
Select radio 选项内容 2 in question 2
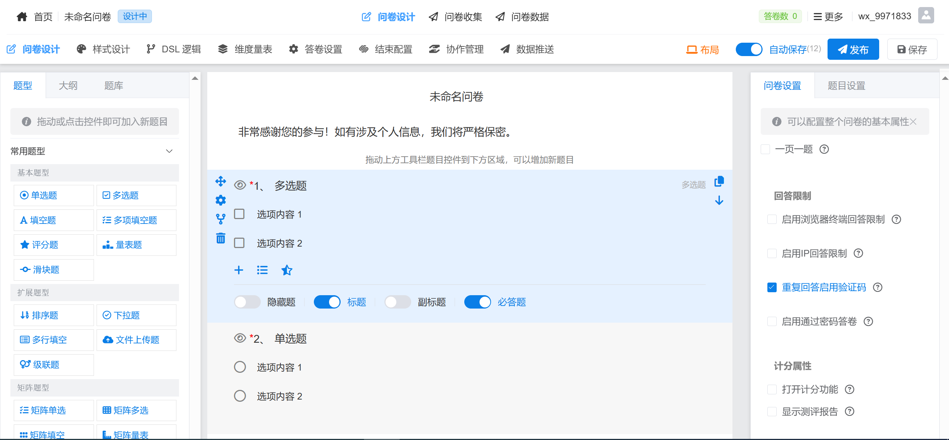pos(240,396)
